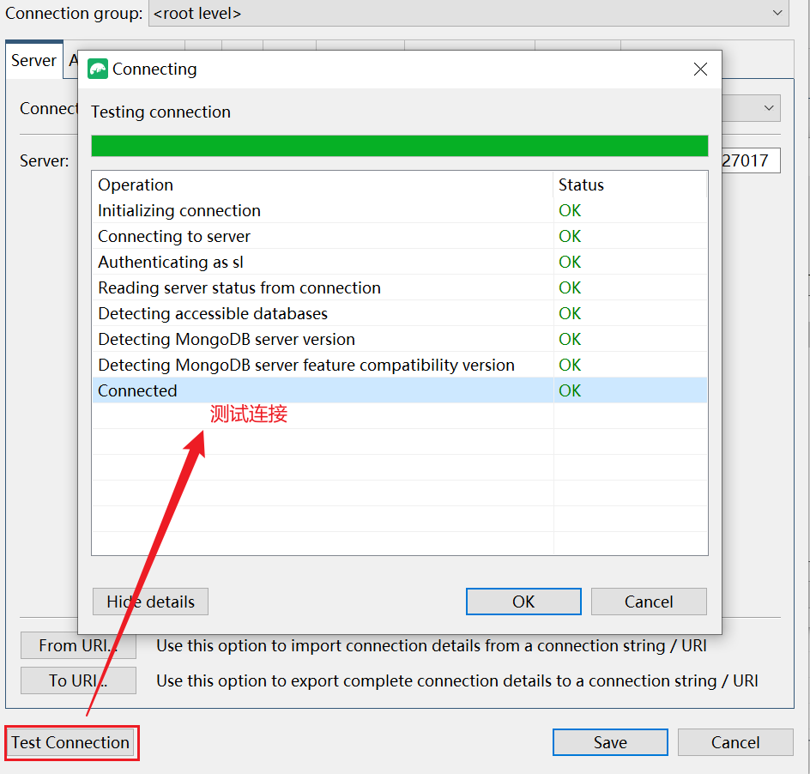Confirm with OK button in Connecting dialog
The width and height of the screenshot is (810, 774).
click(523, 602)
